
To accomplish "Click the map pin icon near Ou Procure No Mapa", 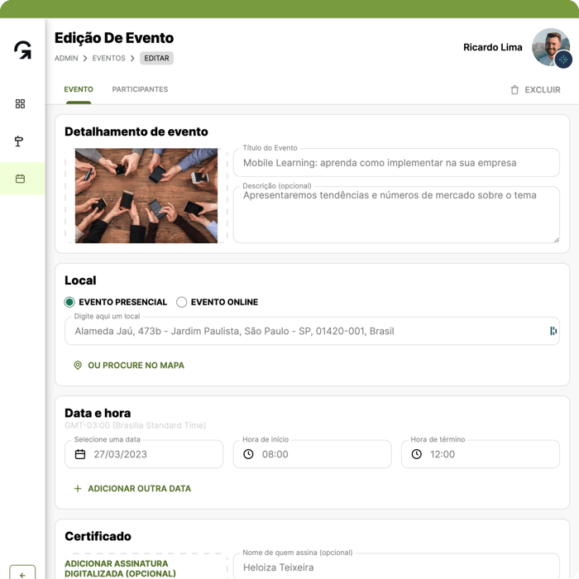I will pos(78,366).
